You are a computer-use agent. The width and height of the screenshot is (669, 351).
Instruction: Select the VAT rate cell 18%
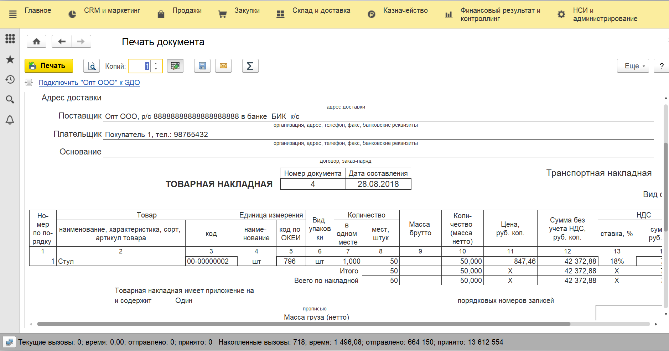tap(617, 261)
